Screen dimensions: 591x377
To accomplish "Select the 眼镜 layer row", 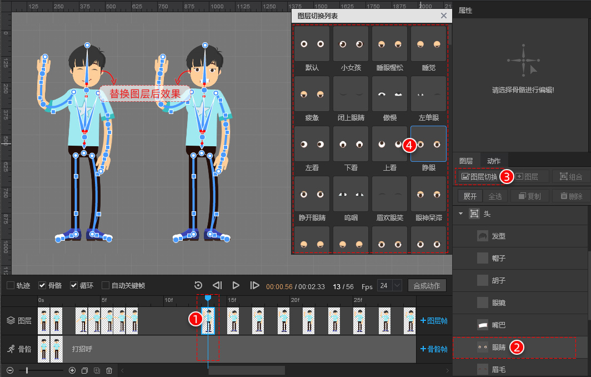I will click(x=520, y=303).
